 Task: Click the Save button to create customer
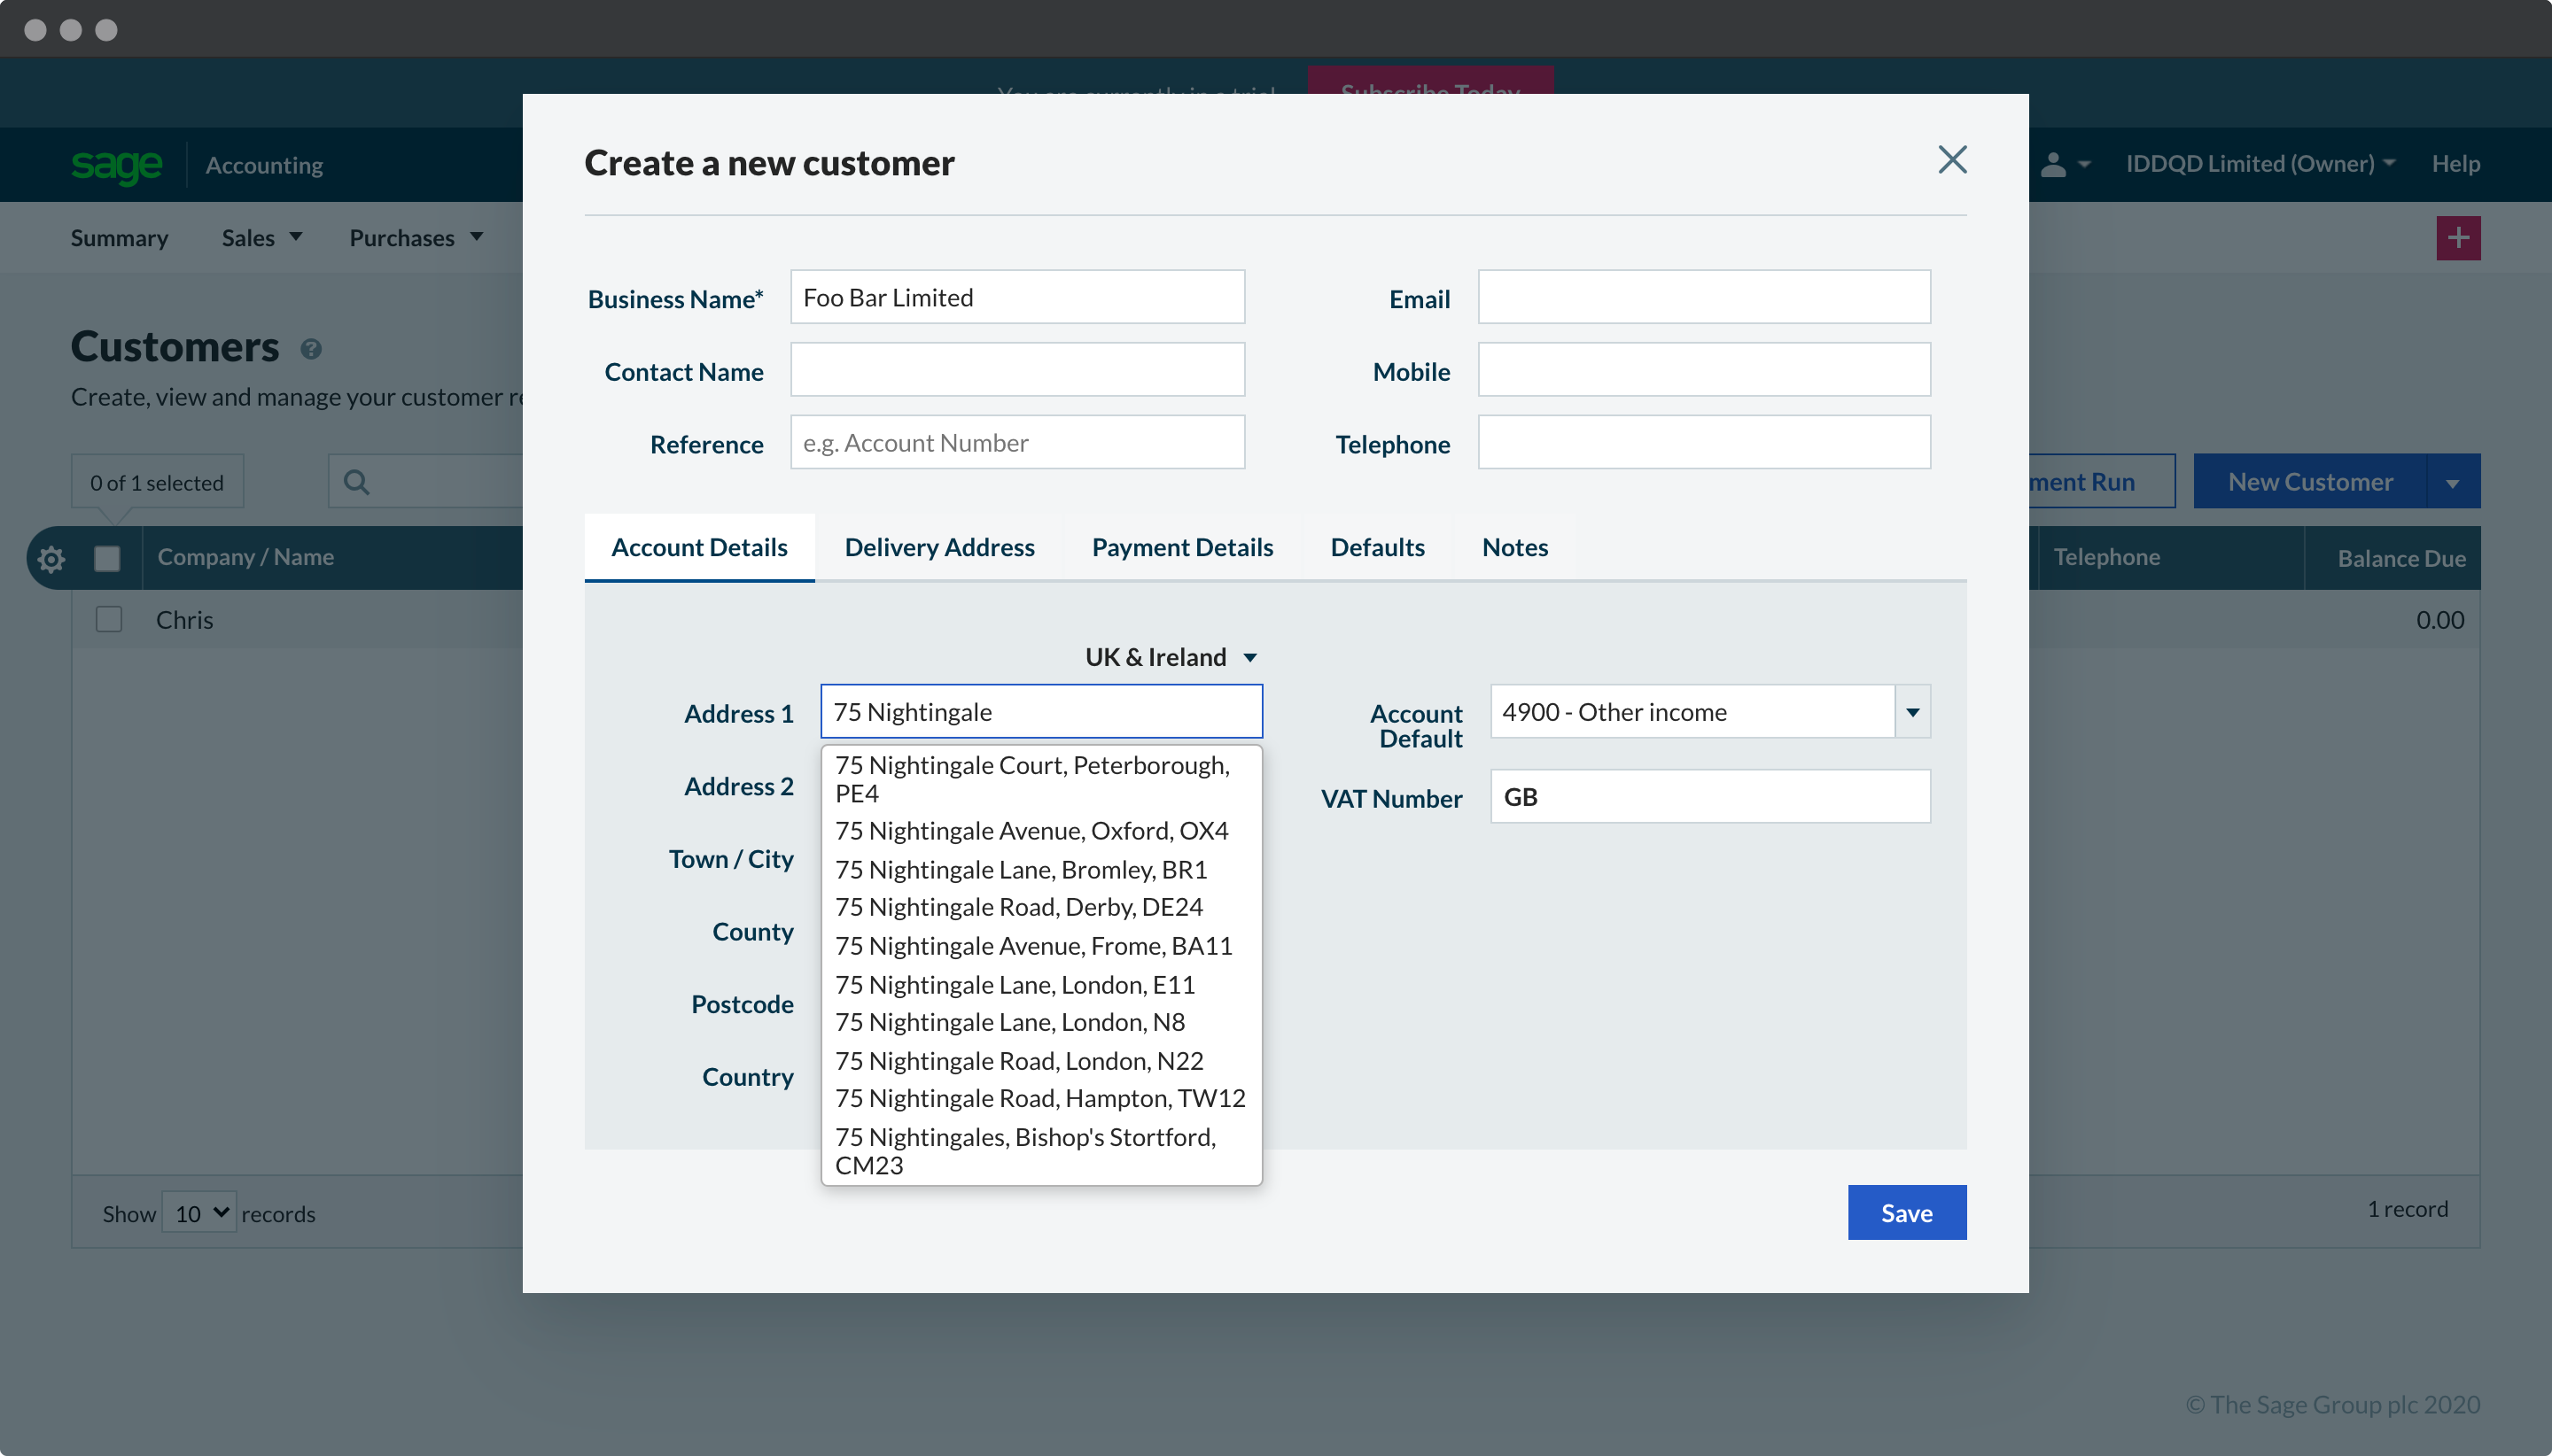tap(1907, 1212)
